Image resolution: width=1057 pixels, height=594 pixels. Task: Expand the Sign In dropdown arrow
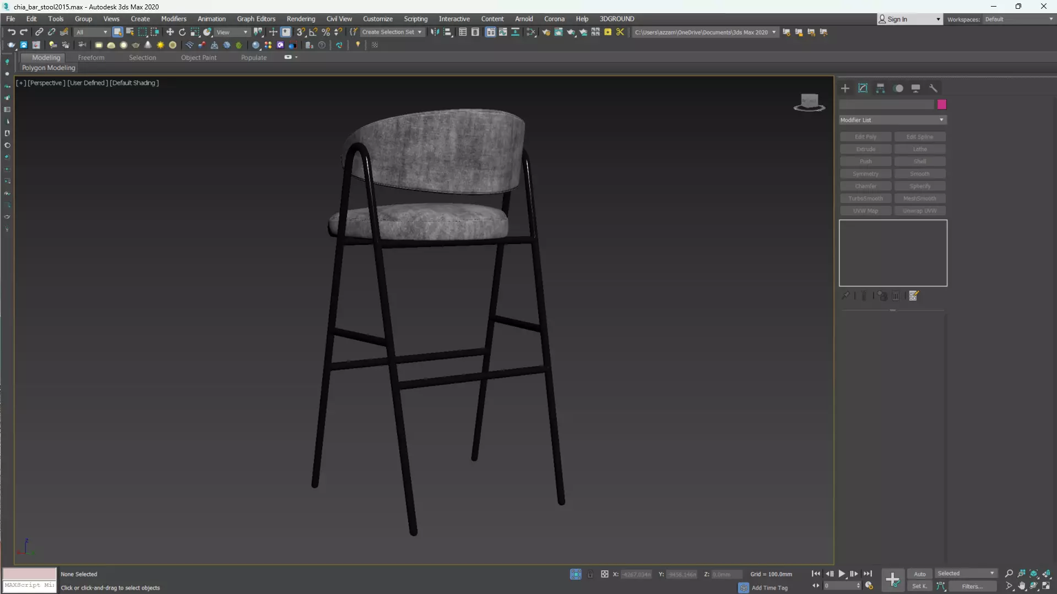pyautogui.click(x=938, y=19)
